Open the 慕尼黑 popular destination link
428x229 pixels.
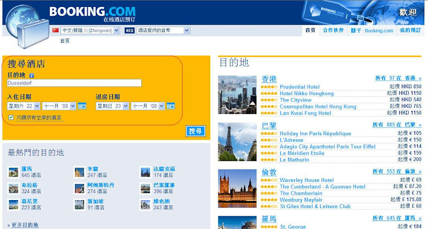coord(29,201)
